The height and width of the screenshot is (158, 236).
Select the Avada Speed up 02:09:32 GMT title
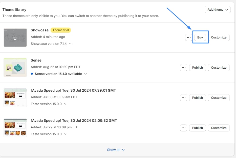point(74,121)
